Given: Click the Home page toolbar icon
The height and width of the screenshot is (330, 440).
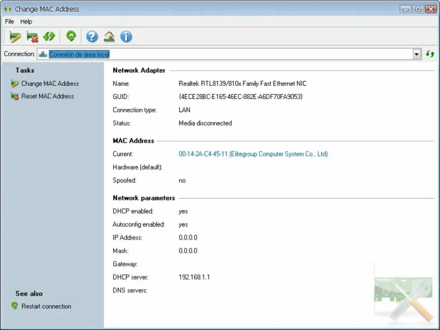Looking at the screenshot, I should (x=109, y=36).
